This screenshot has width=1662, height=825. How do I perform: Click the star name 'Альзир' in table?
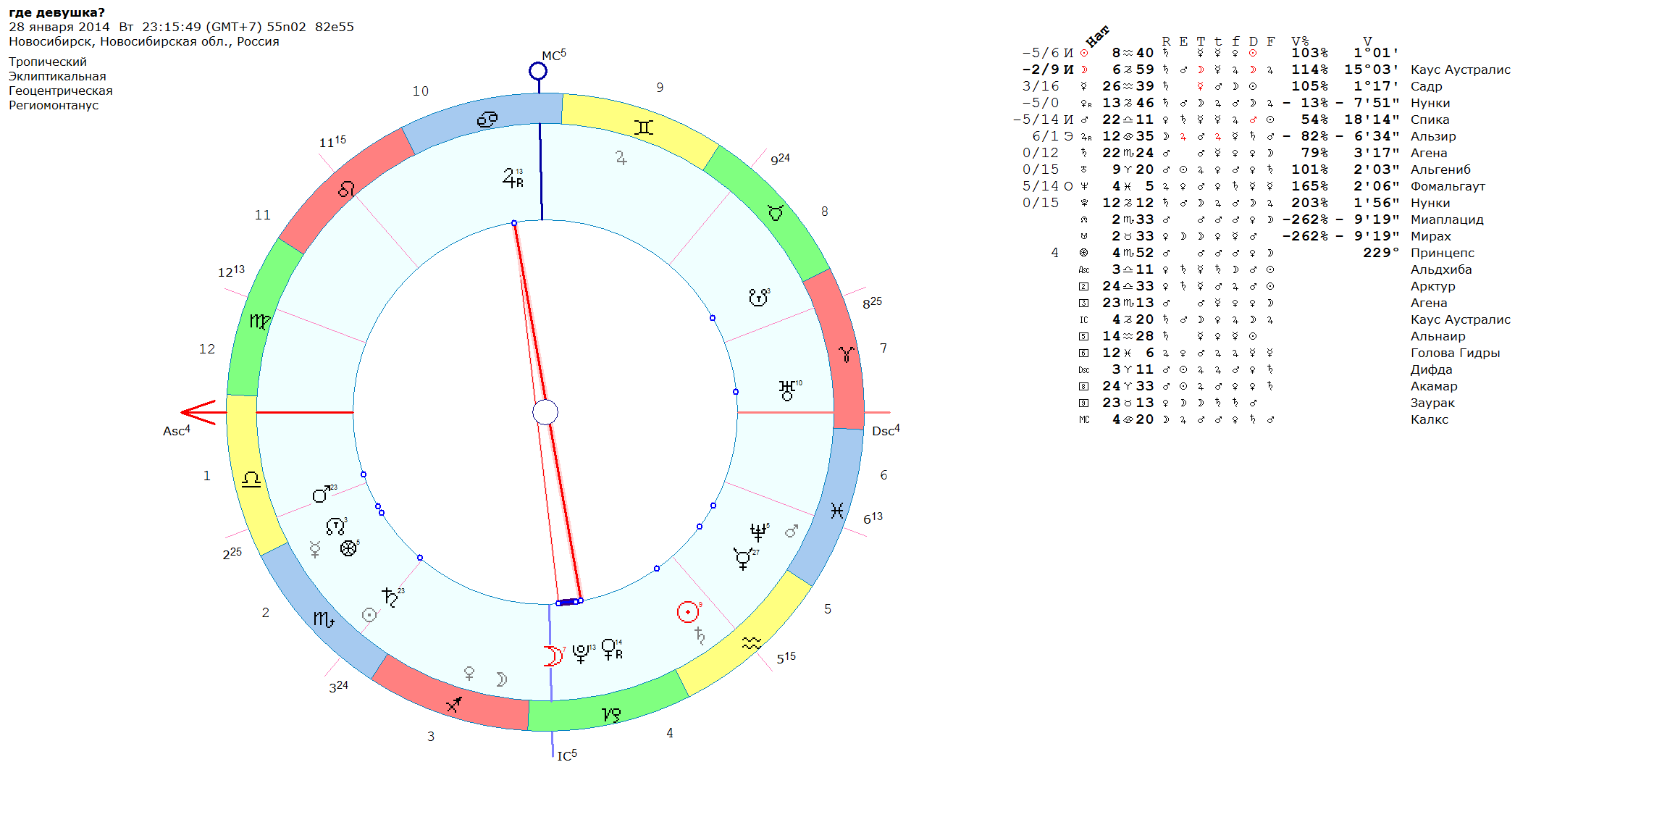(x=1433, y=136)
